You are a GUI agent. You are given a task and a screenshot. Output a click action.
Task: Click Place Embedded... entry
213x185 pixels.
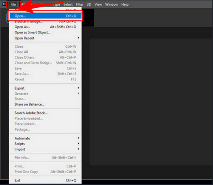tap(45, 118)
